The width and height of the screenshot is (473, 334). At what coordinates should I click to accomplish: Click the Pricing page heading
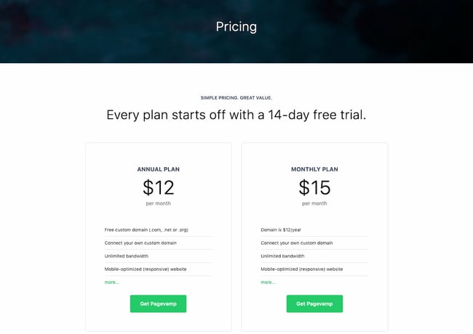tap(236, 27)
